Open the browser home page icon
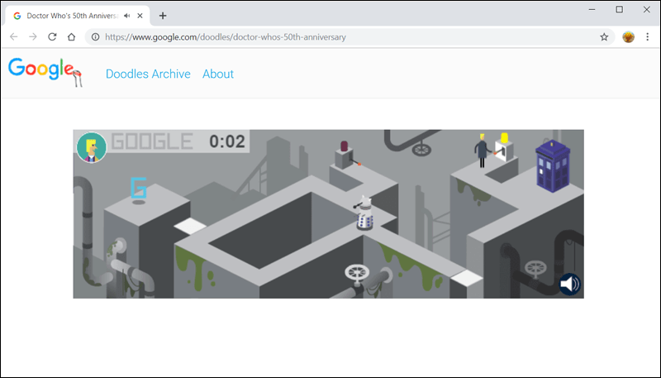This screenshot has width=661, height=378. pos(71,37)
